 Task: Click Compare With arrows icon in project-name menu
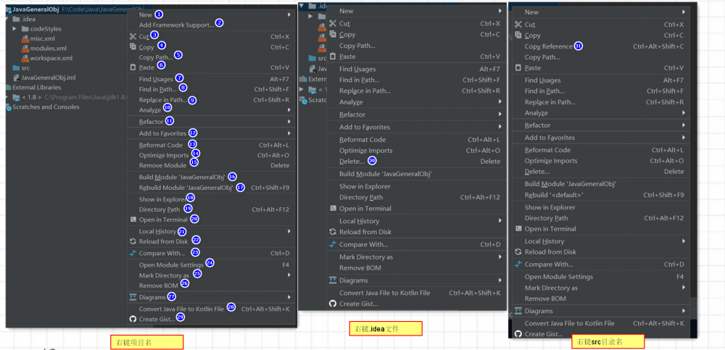point(133,253)
